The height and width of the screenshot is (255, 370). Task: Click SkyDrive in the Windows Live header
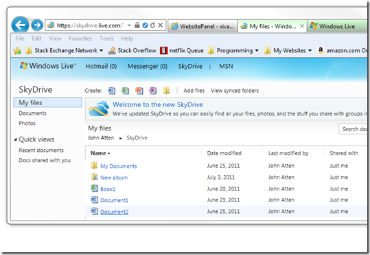(x=190, y=67)
